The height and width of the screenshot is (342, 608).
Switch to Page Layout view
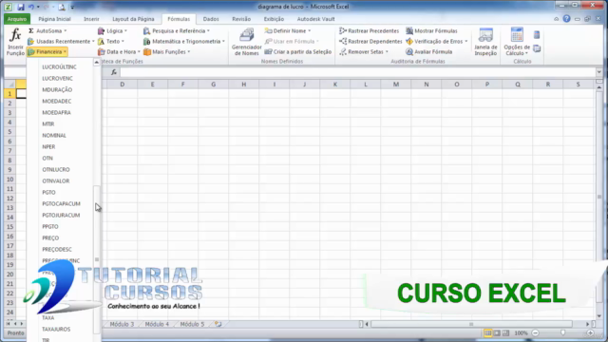pyautogui.click(x=497, y=333)
